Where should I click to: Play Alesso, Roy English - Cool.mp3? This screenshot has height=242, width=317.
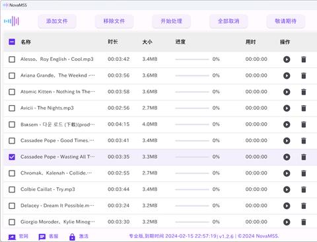tap(287, 60)
